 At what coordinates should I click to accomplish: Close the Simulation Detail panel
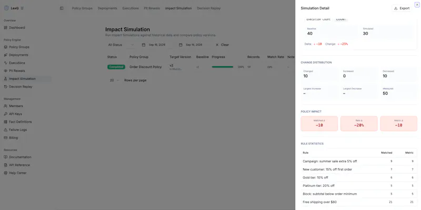click(417, 5)
